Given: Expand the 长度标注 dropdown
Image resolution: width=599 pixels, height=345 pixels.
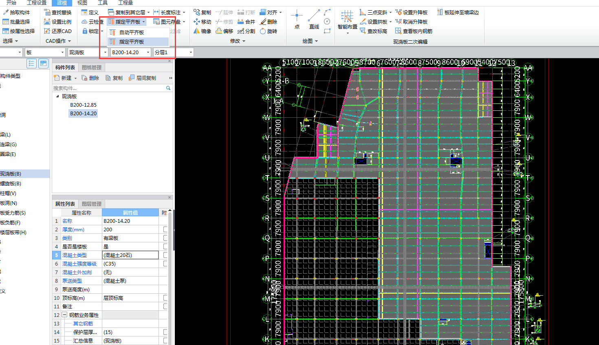Looking at the screenshot, I should [184, 12].
